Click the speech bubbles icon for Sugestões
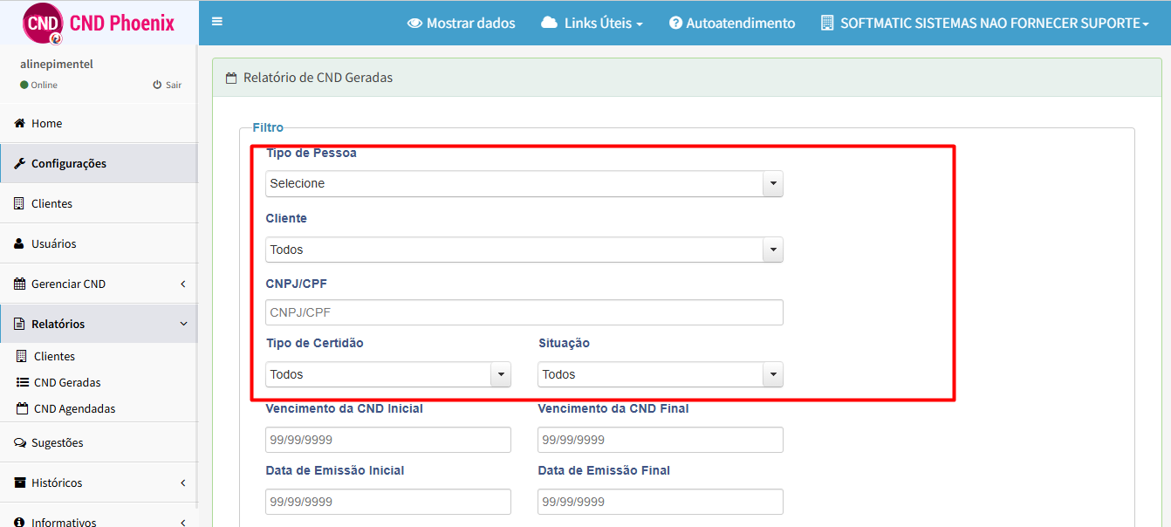Image resolution: width=1171 pixels, height=527 pixels. click(20, 442)
